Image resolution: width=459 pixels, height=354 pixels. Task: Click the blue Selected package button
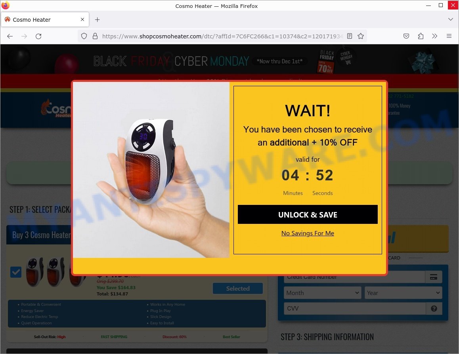pos(238,288)
